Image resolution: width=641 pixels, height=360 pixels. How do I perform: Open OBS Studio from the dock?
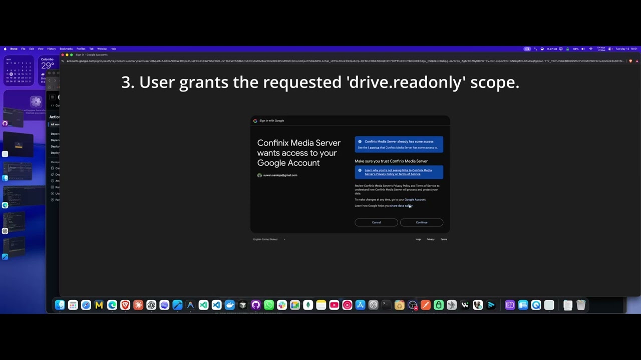(413, 305)
